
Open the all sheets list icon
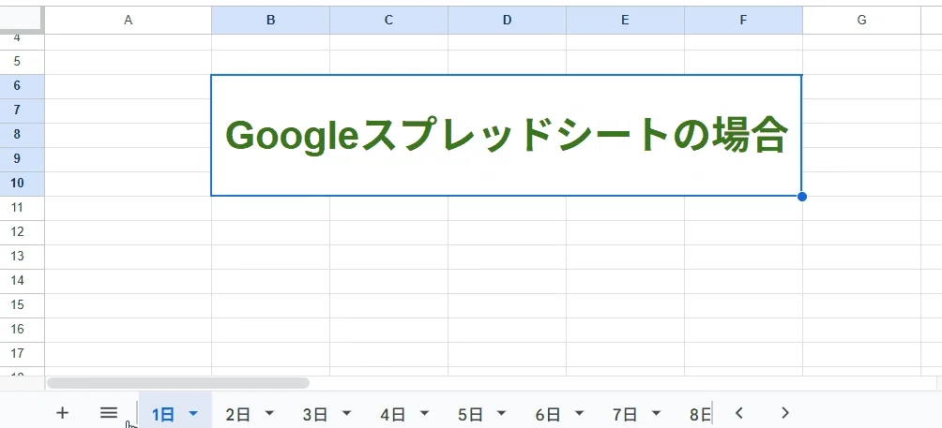click(x=108, y=412)
